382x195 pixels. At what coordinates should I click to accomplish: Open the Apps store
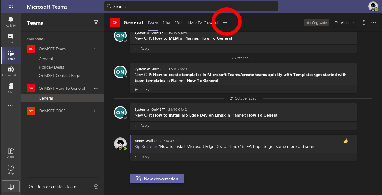(x=11, y=153)
